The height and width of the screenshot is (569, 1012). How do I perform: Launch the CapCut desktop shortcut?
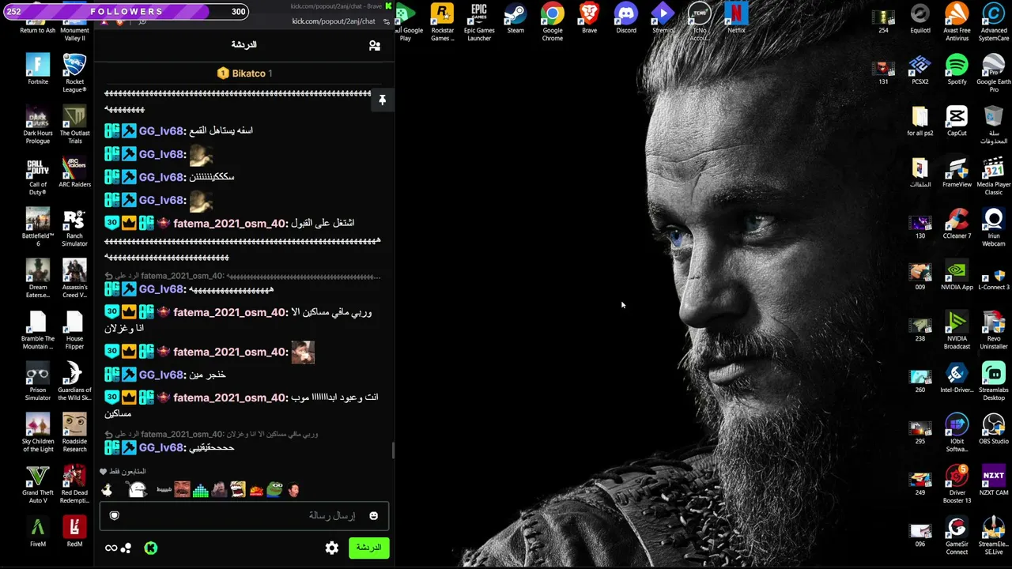957,120
